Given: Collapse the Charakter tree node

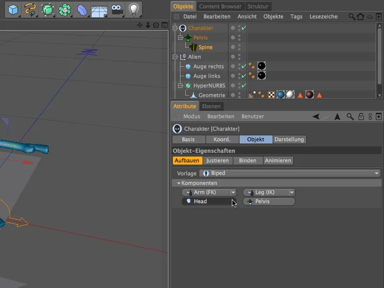Looking at the screenshot, I should click(175, 28).
